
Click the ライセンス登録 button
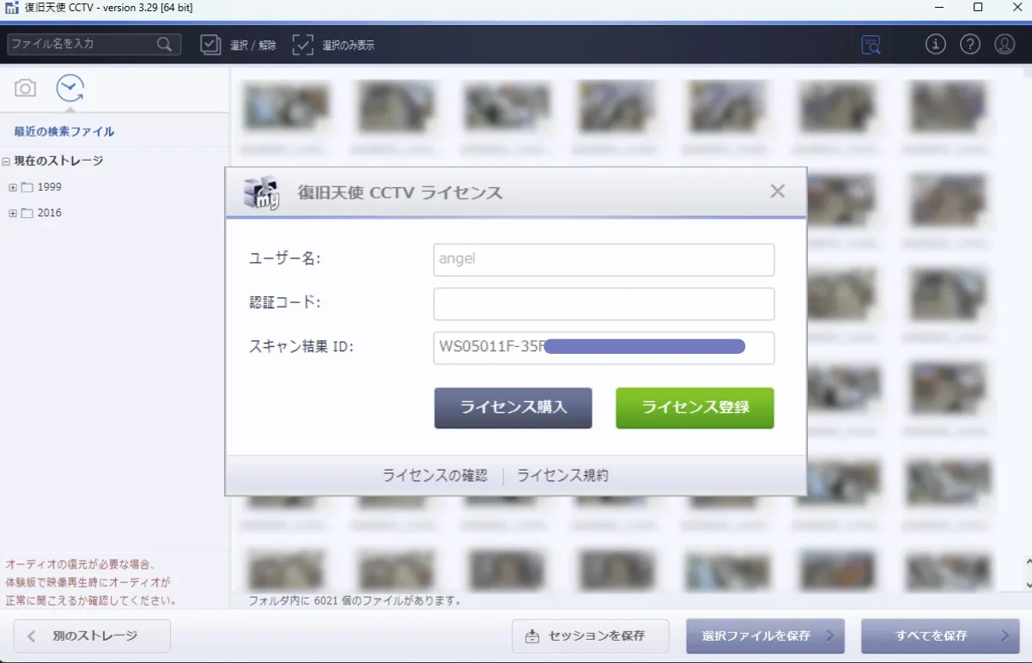tap(695, 408)
